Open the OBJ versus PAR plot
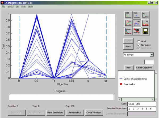 click(x=145, y=15)
